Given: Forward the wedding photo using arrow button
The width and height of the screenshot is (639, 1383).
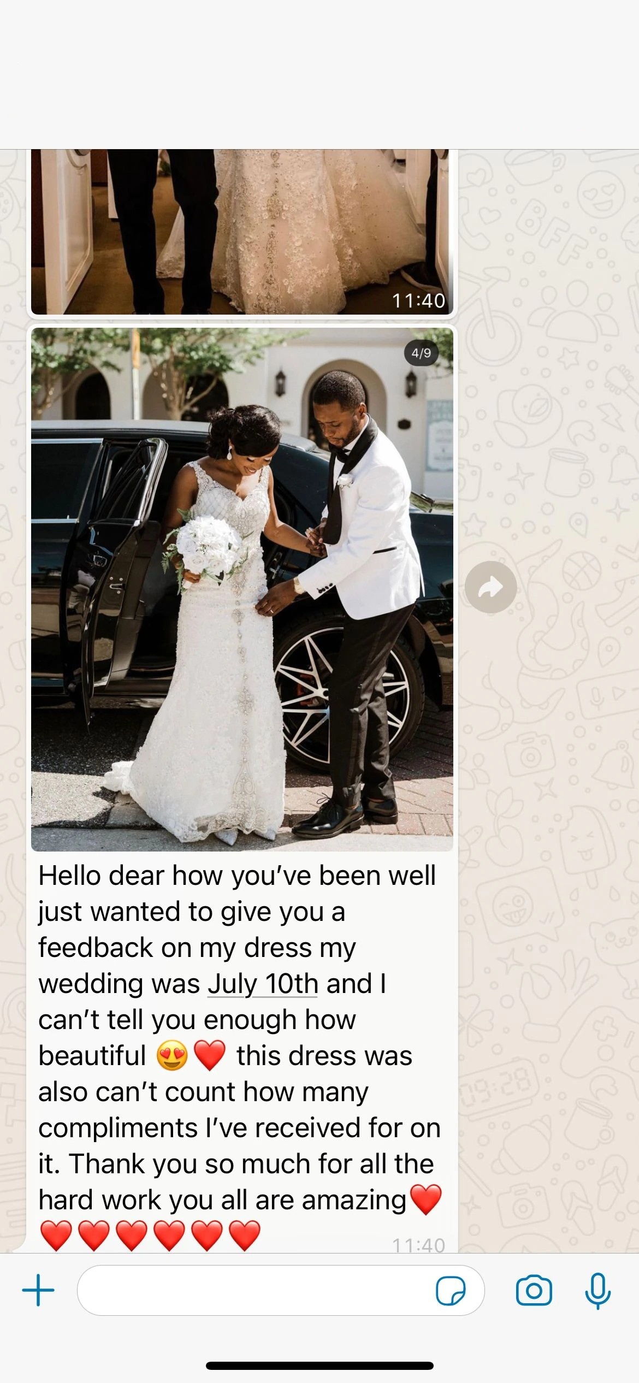Looking at the screenshot, I should tap(490, 587).
